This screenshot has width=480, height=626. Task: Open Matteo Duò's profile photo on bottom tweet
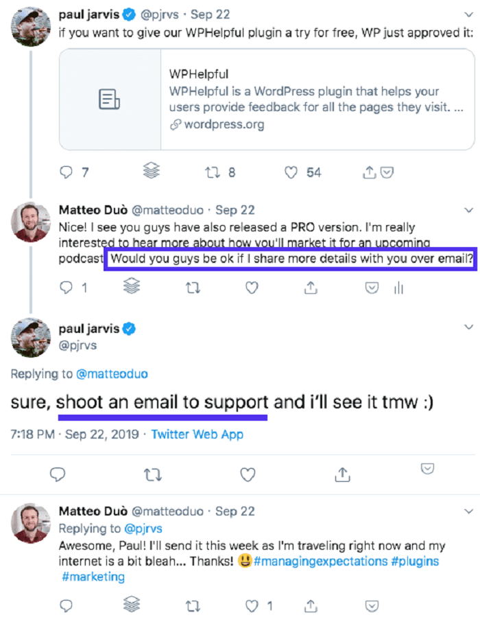(31, 524)
